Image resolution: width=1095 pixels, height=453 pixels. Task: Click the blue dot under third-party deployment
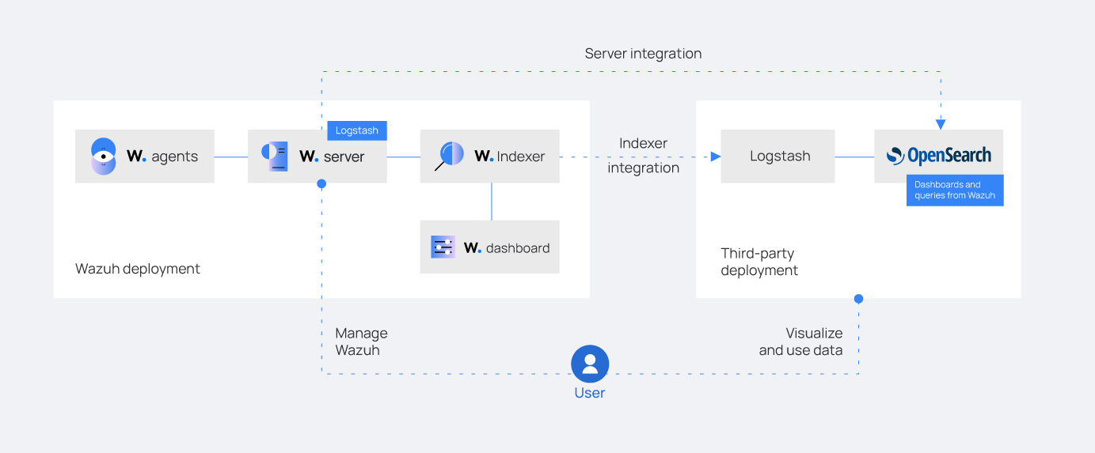(858, 299)
